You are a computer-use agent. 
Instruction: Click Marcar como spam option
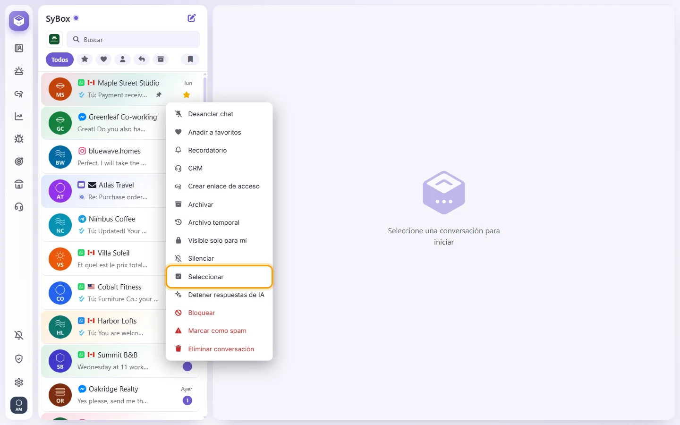pyautogui.click(x=220, y=331)
